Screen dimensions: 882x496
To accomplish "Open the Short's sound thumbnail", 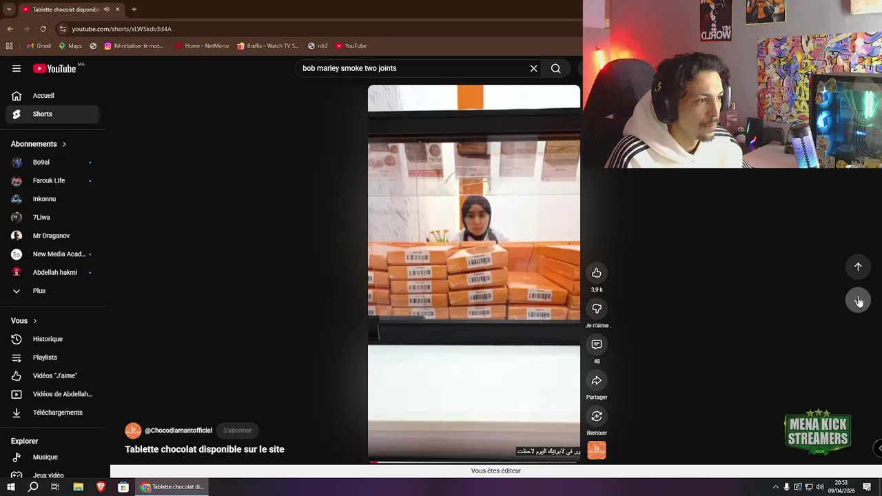I will (597, 450).
